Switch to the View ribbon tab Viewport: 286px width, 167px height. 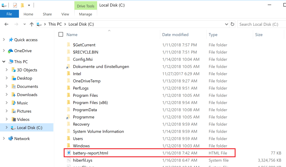(65, 14)
